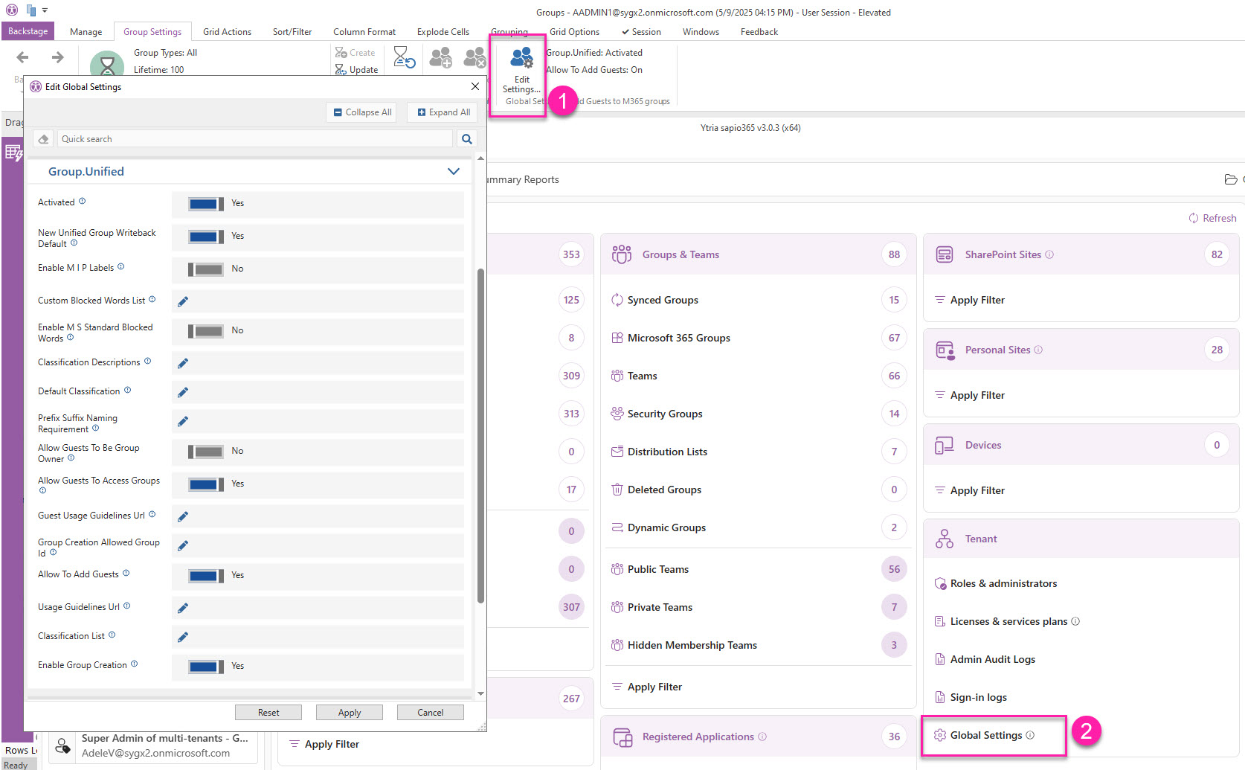Switch to the Sort/Filter ribbon tab
The width and height of the screenshot is (1245, 770).
coord(292,31)
